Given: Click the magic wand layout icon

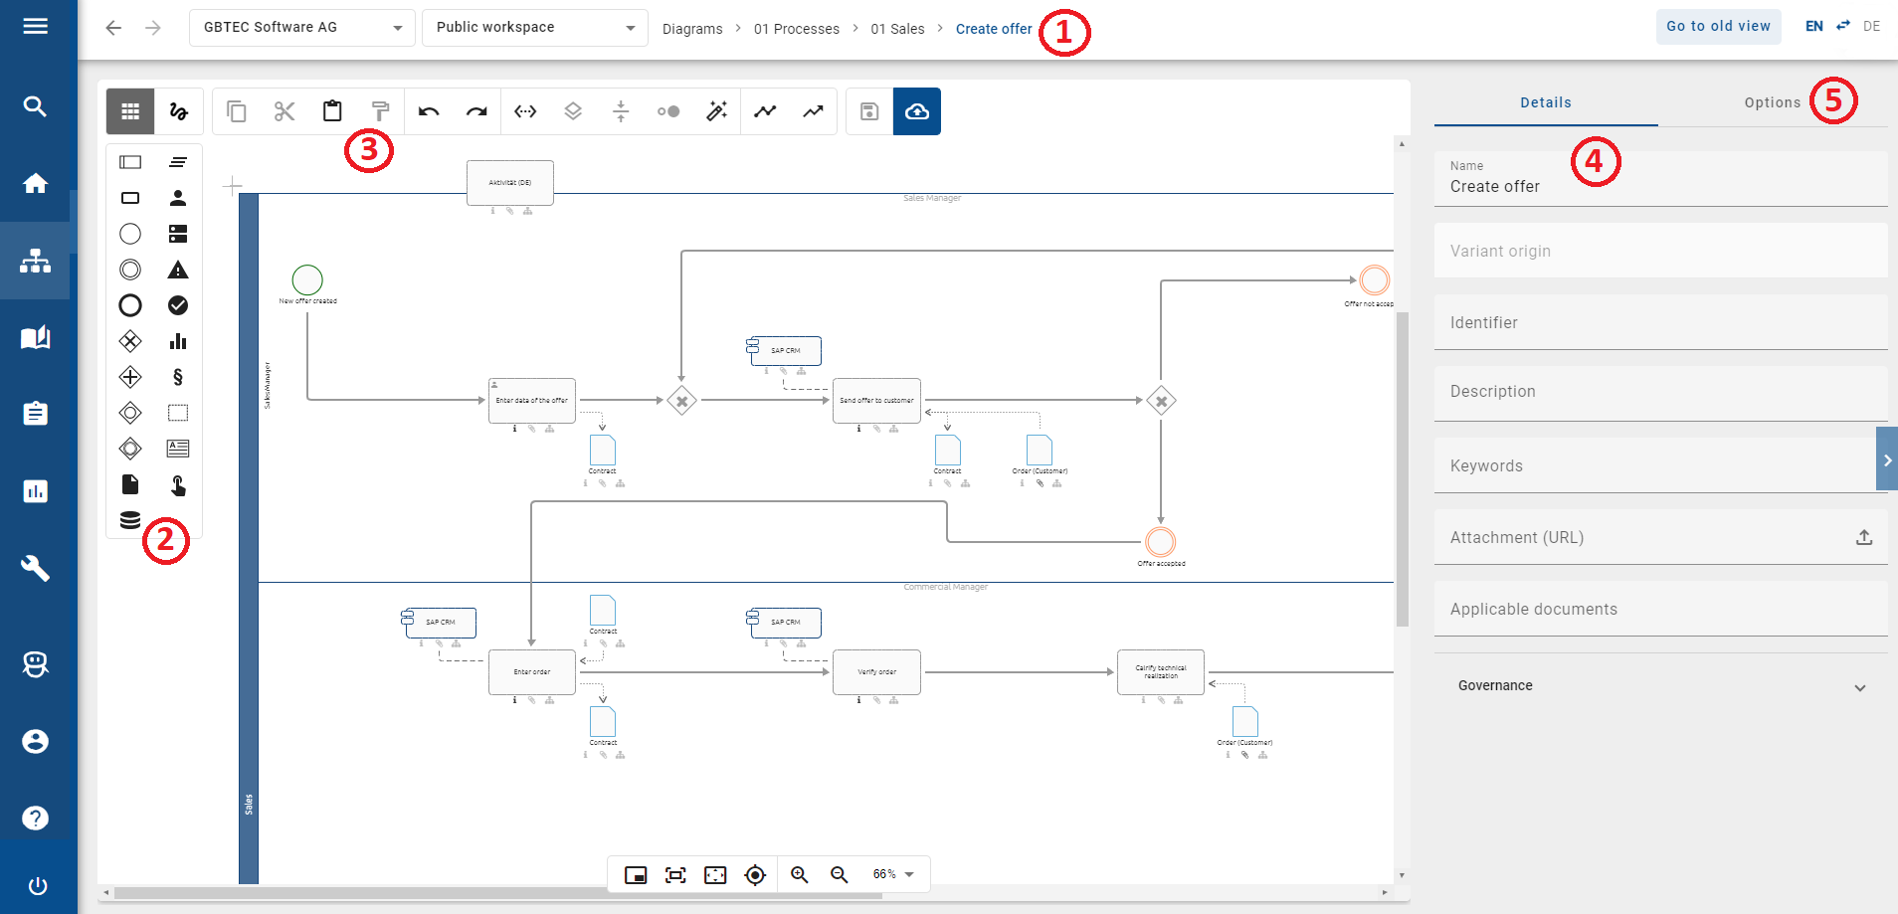Looking at the screenshot, I should (717, 111).
